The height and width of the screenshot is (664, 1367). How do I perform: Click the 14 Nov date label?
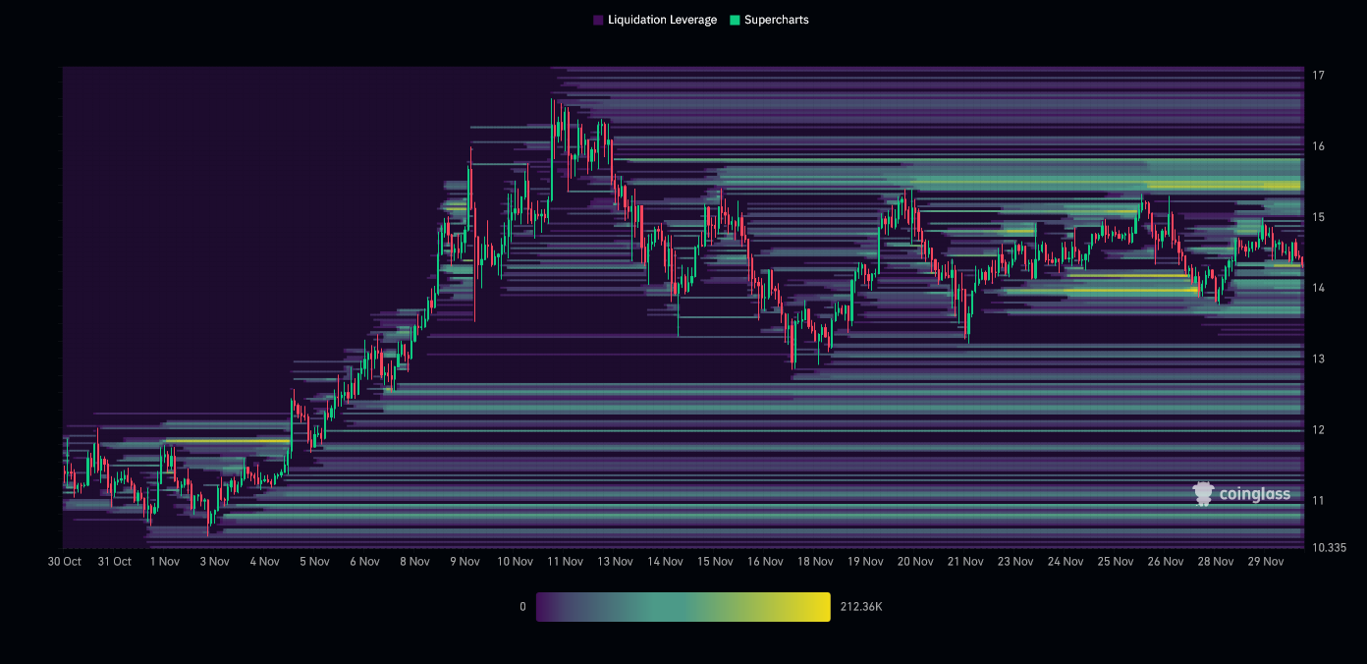(665, 562)
